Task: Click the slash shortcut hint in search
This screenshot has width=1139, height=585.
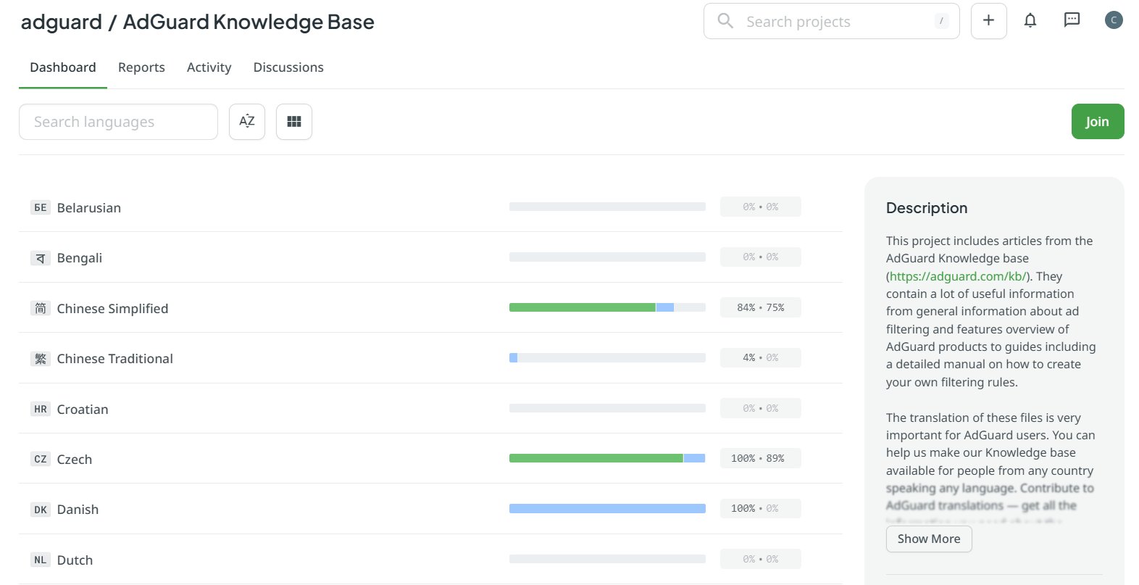Action: 941,21
